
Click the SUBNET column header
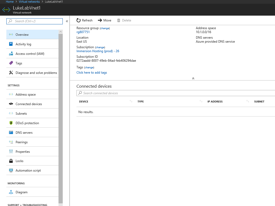pos(259,101)
